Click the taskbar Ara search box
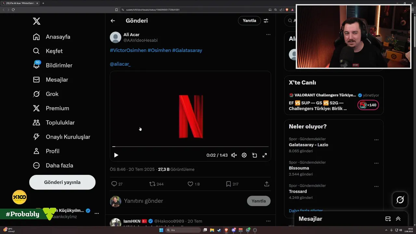This screenshot has height=234, width=416. point(183,230)
